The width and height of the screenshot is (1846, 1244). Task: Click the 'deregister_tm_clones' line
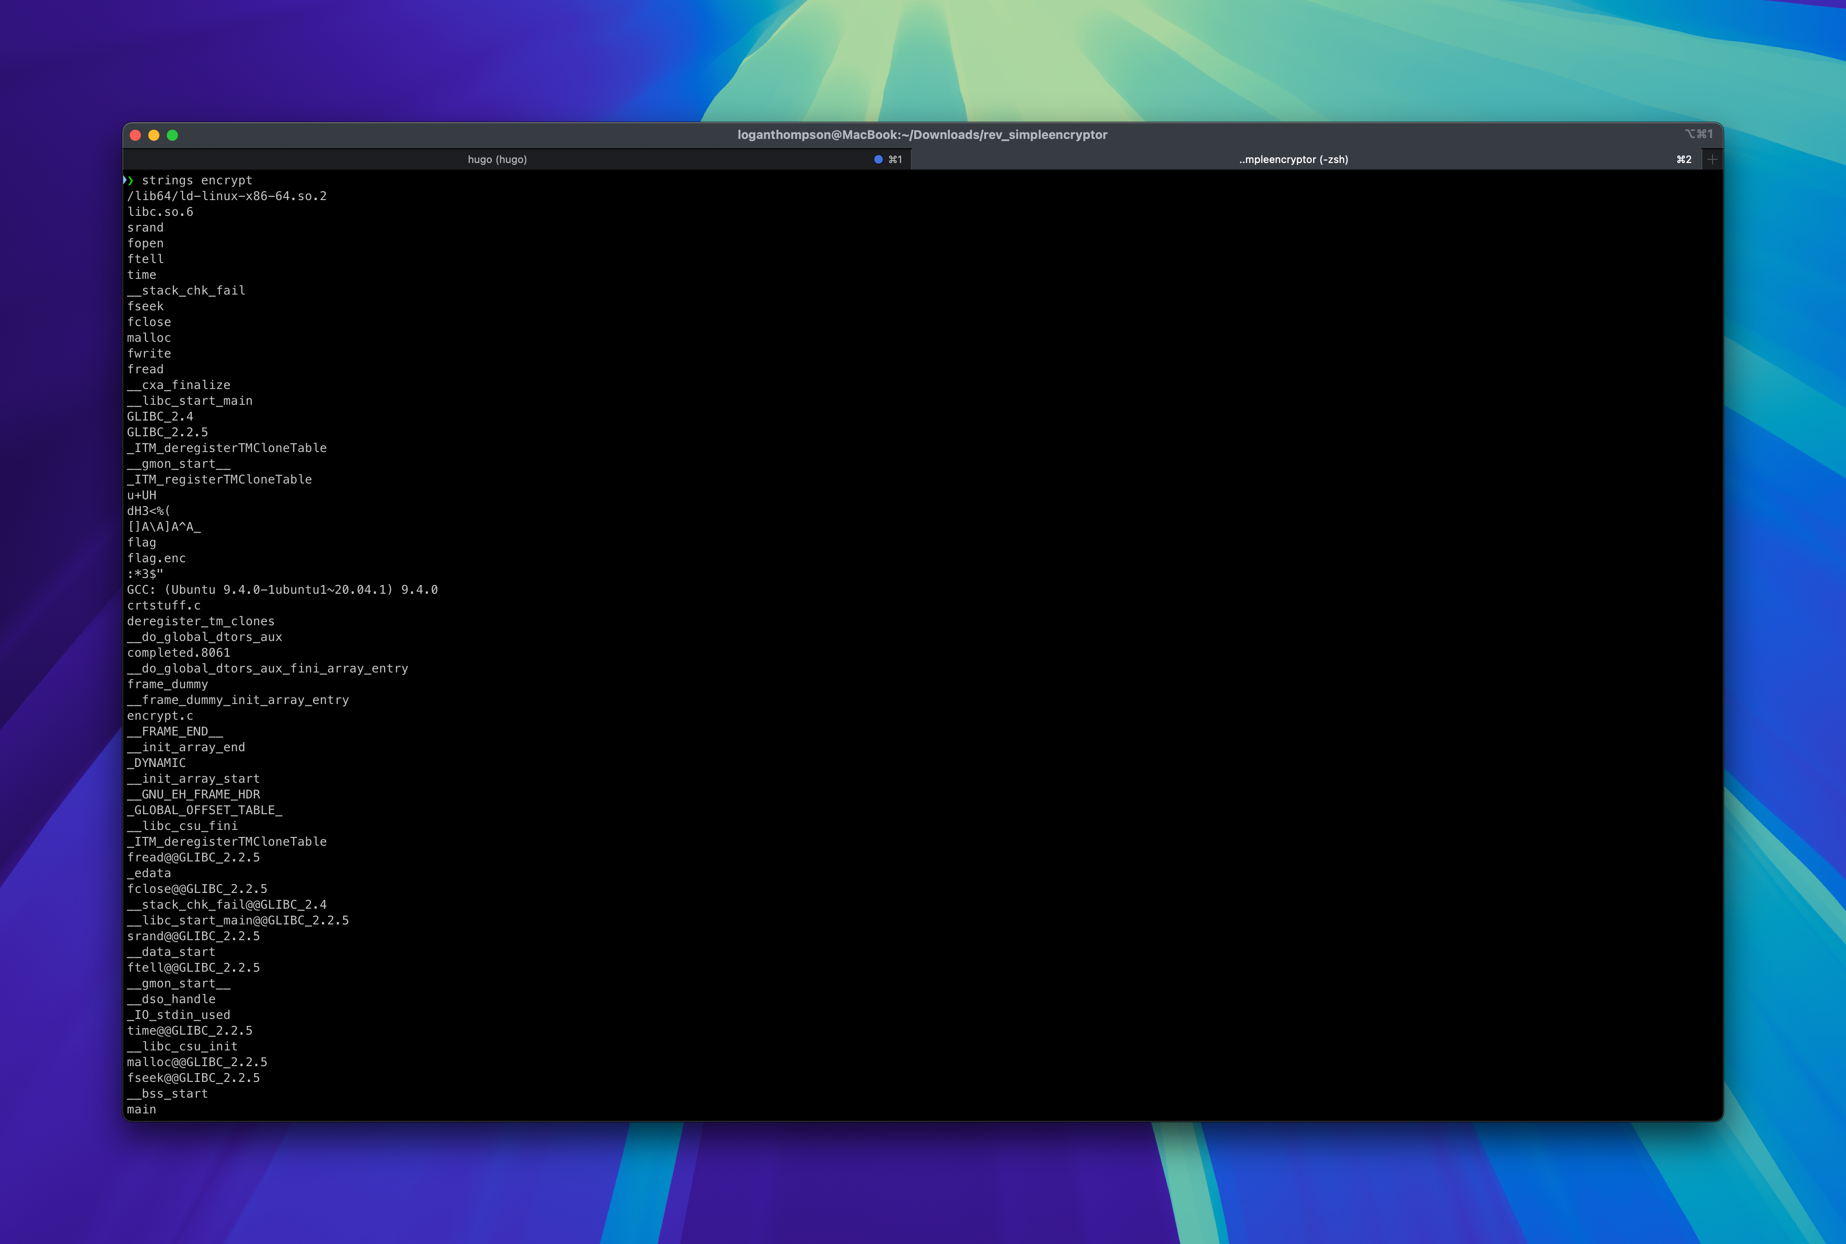[201, 621]
